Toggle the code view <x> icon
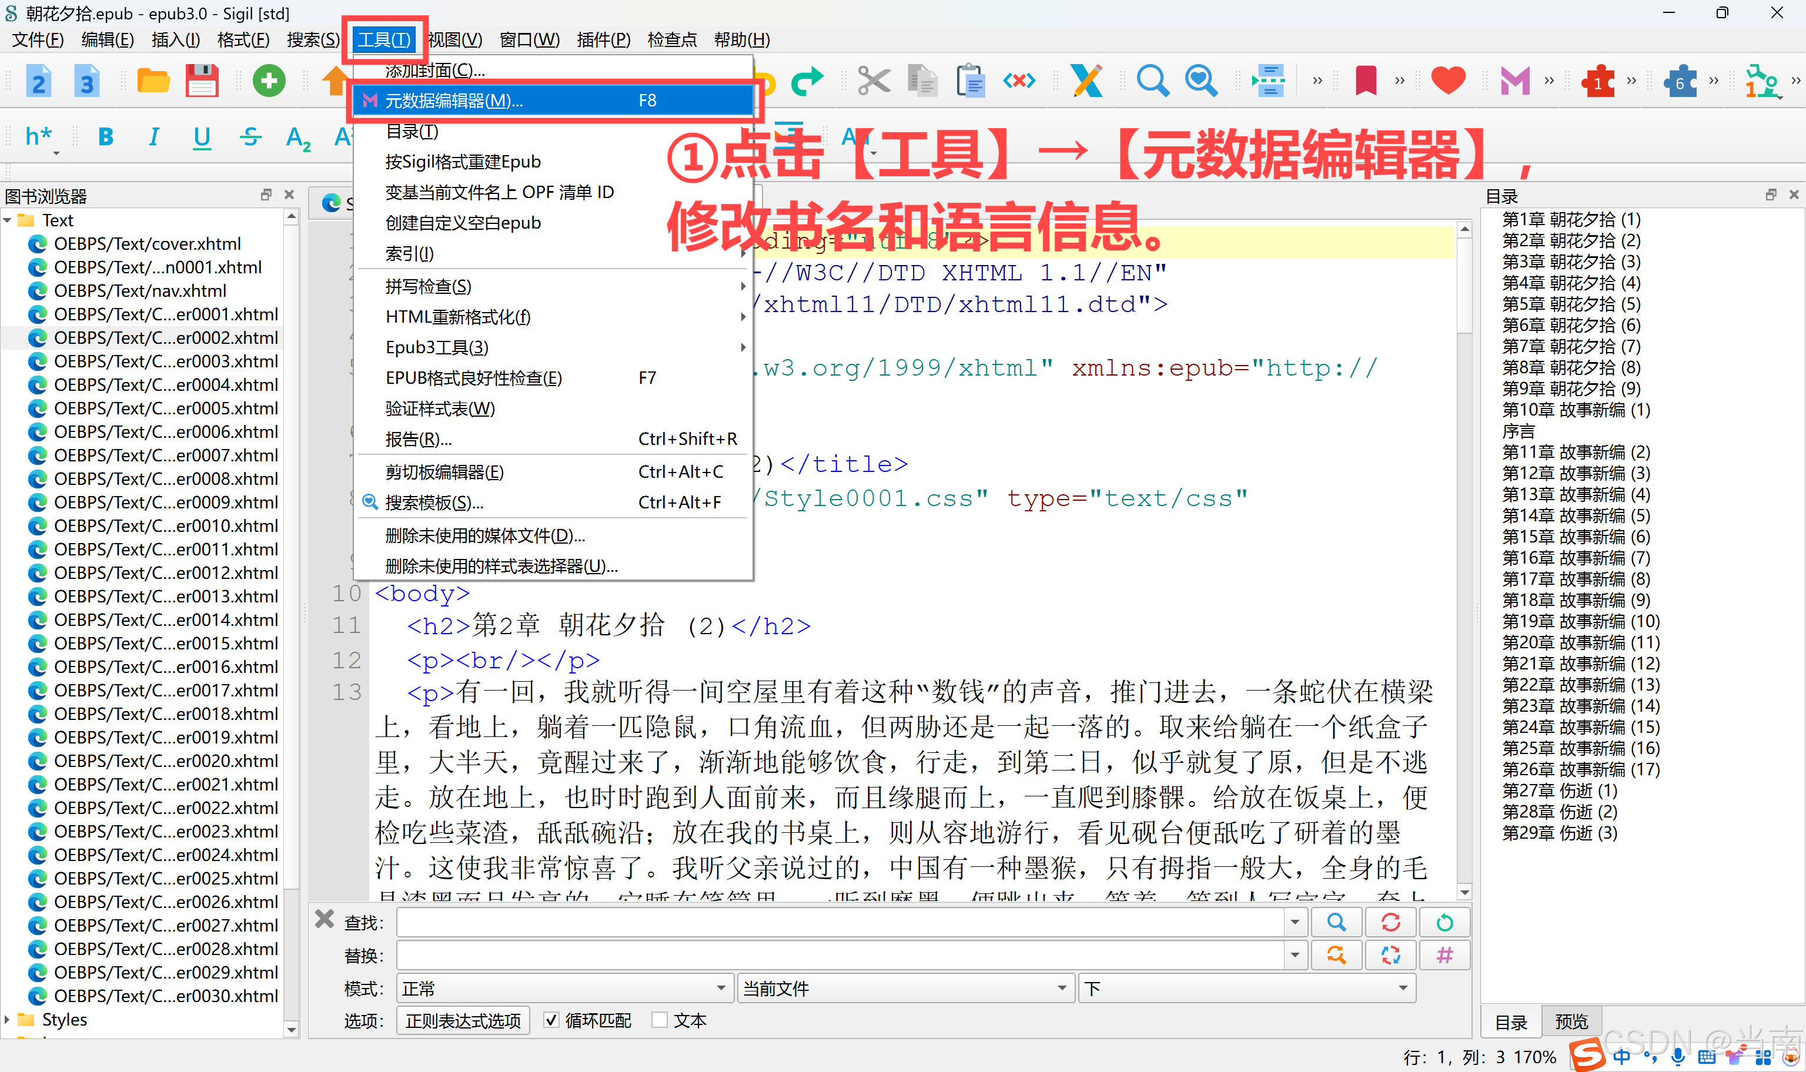 coord(1019,81)
